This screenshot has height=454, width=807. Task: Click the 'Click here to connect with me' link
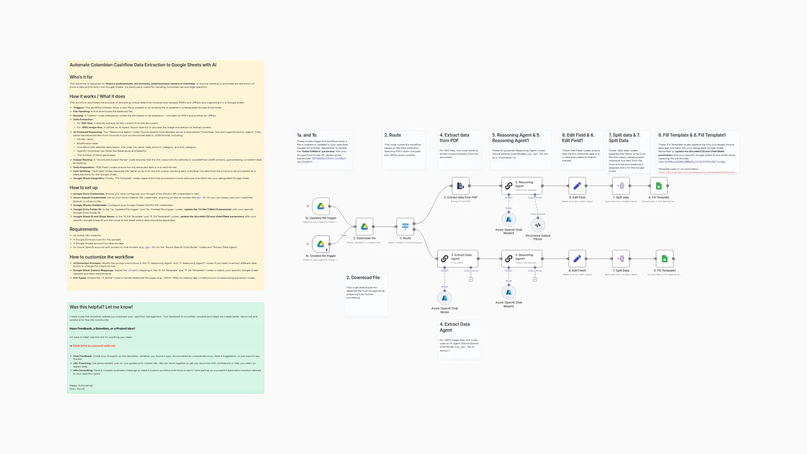click(93, 346)
